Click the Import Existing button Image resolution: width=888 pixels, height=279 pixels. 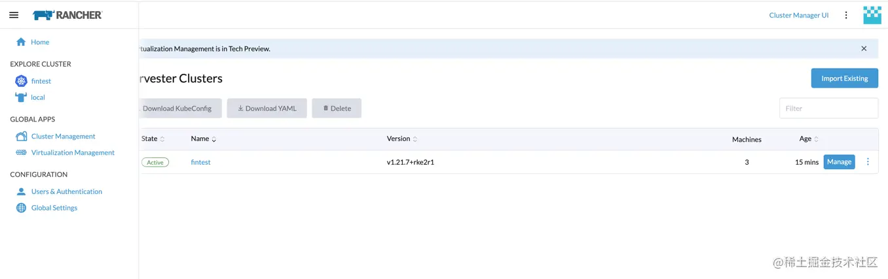tap(845, 78)
